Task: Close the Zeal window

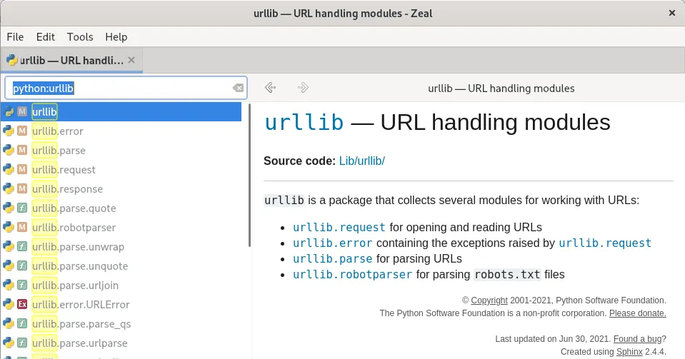Action: click(672, 13)
